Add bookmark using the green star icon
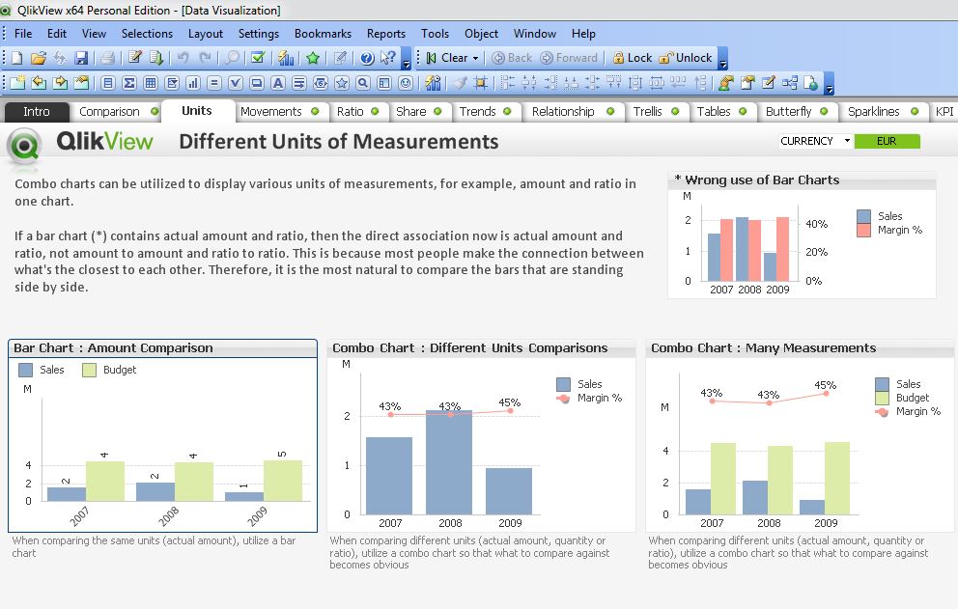 (314, 58)
